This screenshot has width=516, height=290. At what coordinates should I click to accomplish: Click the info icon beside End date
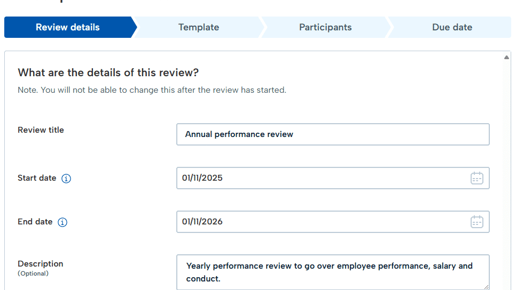[62, 222]
